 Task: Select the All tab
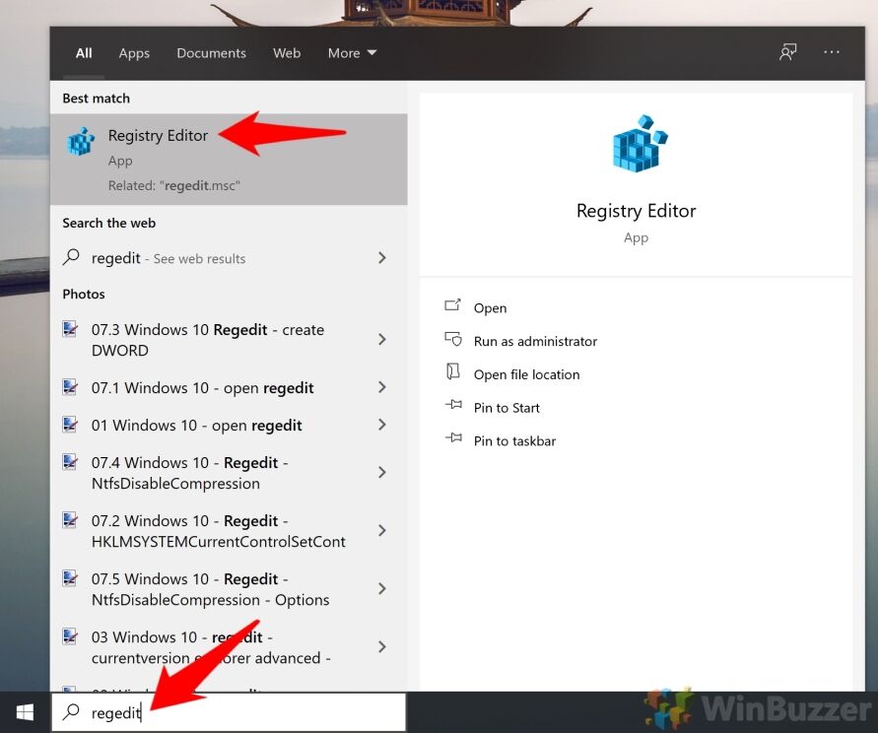click(x=84, y=53)
